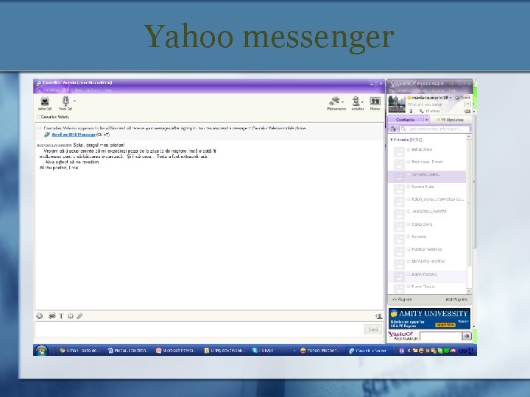Click the SMS message icon near link

click(x=47, y=135)
